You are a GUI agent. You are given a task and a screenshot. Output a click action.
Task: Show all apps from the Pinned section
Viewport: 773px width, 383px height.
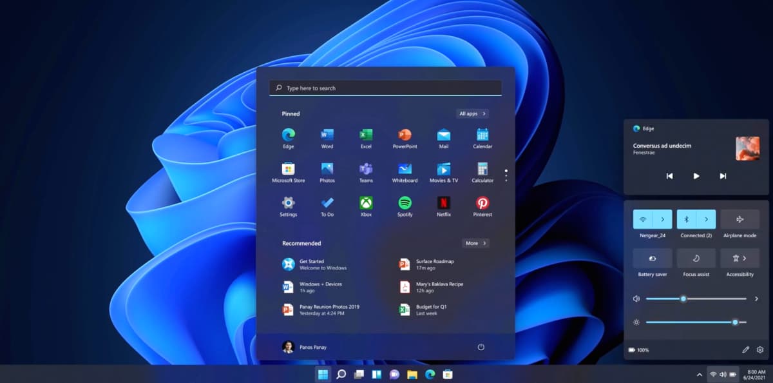point(473,113)
